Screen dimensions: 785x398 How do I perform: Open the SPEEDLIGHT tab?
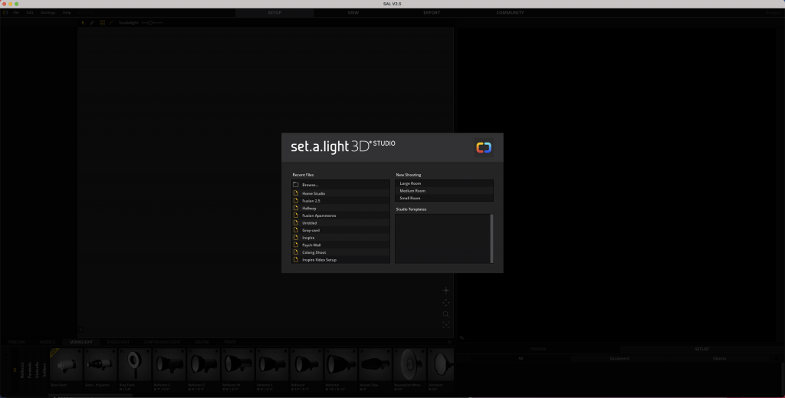118,342
